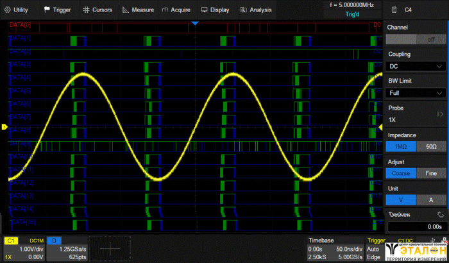Set Unit to A
The height and width of the screenshot is (263, 449).
[x=431, y=200]
